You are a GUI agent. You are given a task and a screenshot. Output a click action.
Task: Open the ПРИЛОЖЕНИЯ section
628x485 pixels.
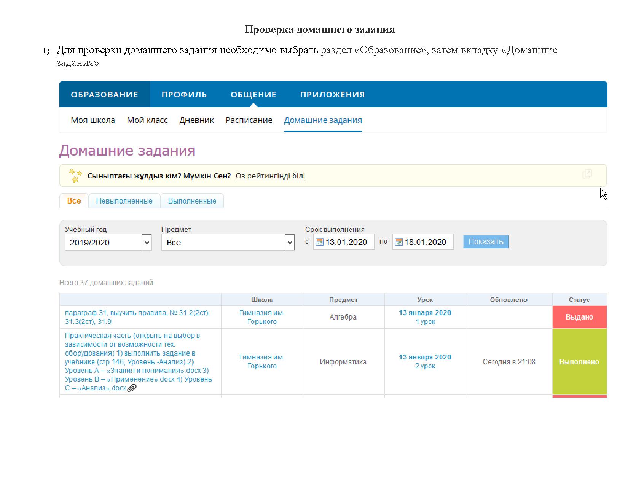pyautogui.click(x=332, y=94)
